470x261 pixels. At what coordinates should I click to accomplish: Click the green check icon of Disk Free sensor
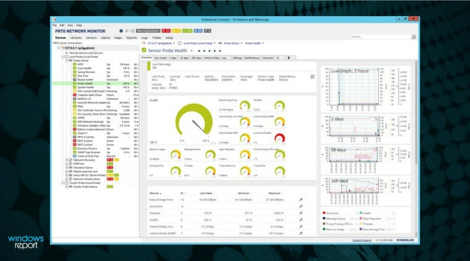[x=75, y=76]
